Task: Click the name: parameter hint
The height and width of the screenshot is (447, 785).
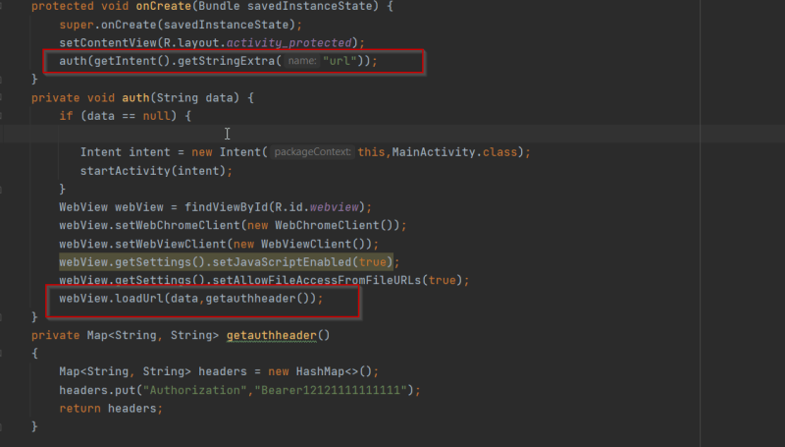Action: pyautogui.click(x=302, y=61)
